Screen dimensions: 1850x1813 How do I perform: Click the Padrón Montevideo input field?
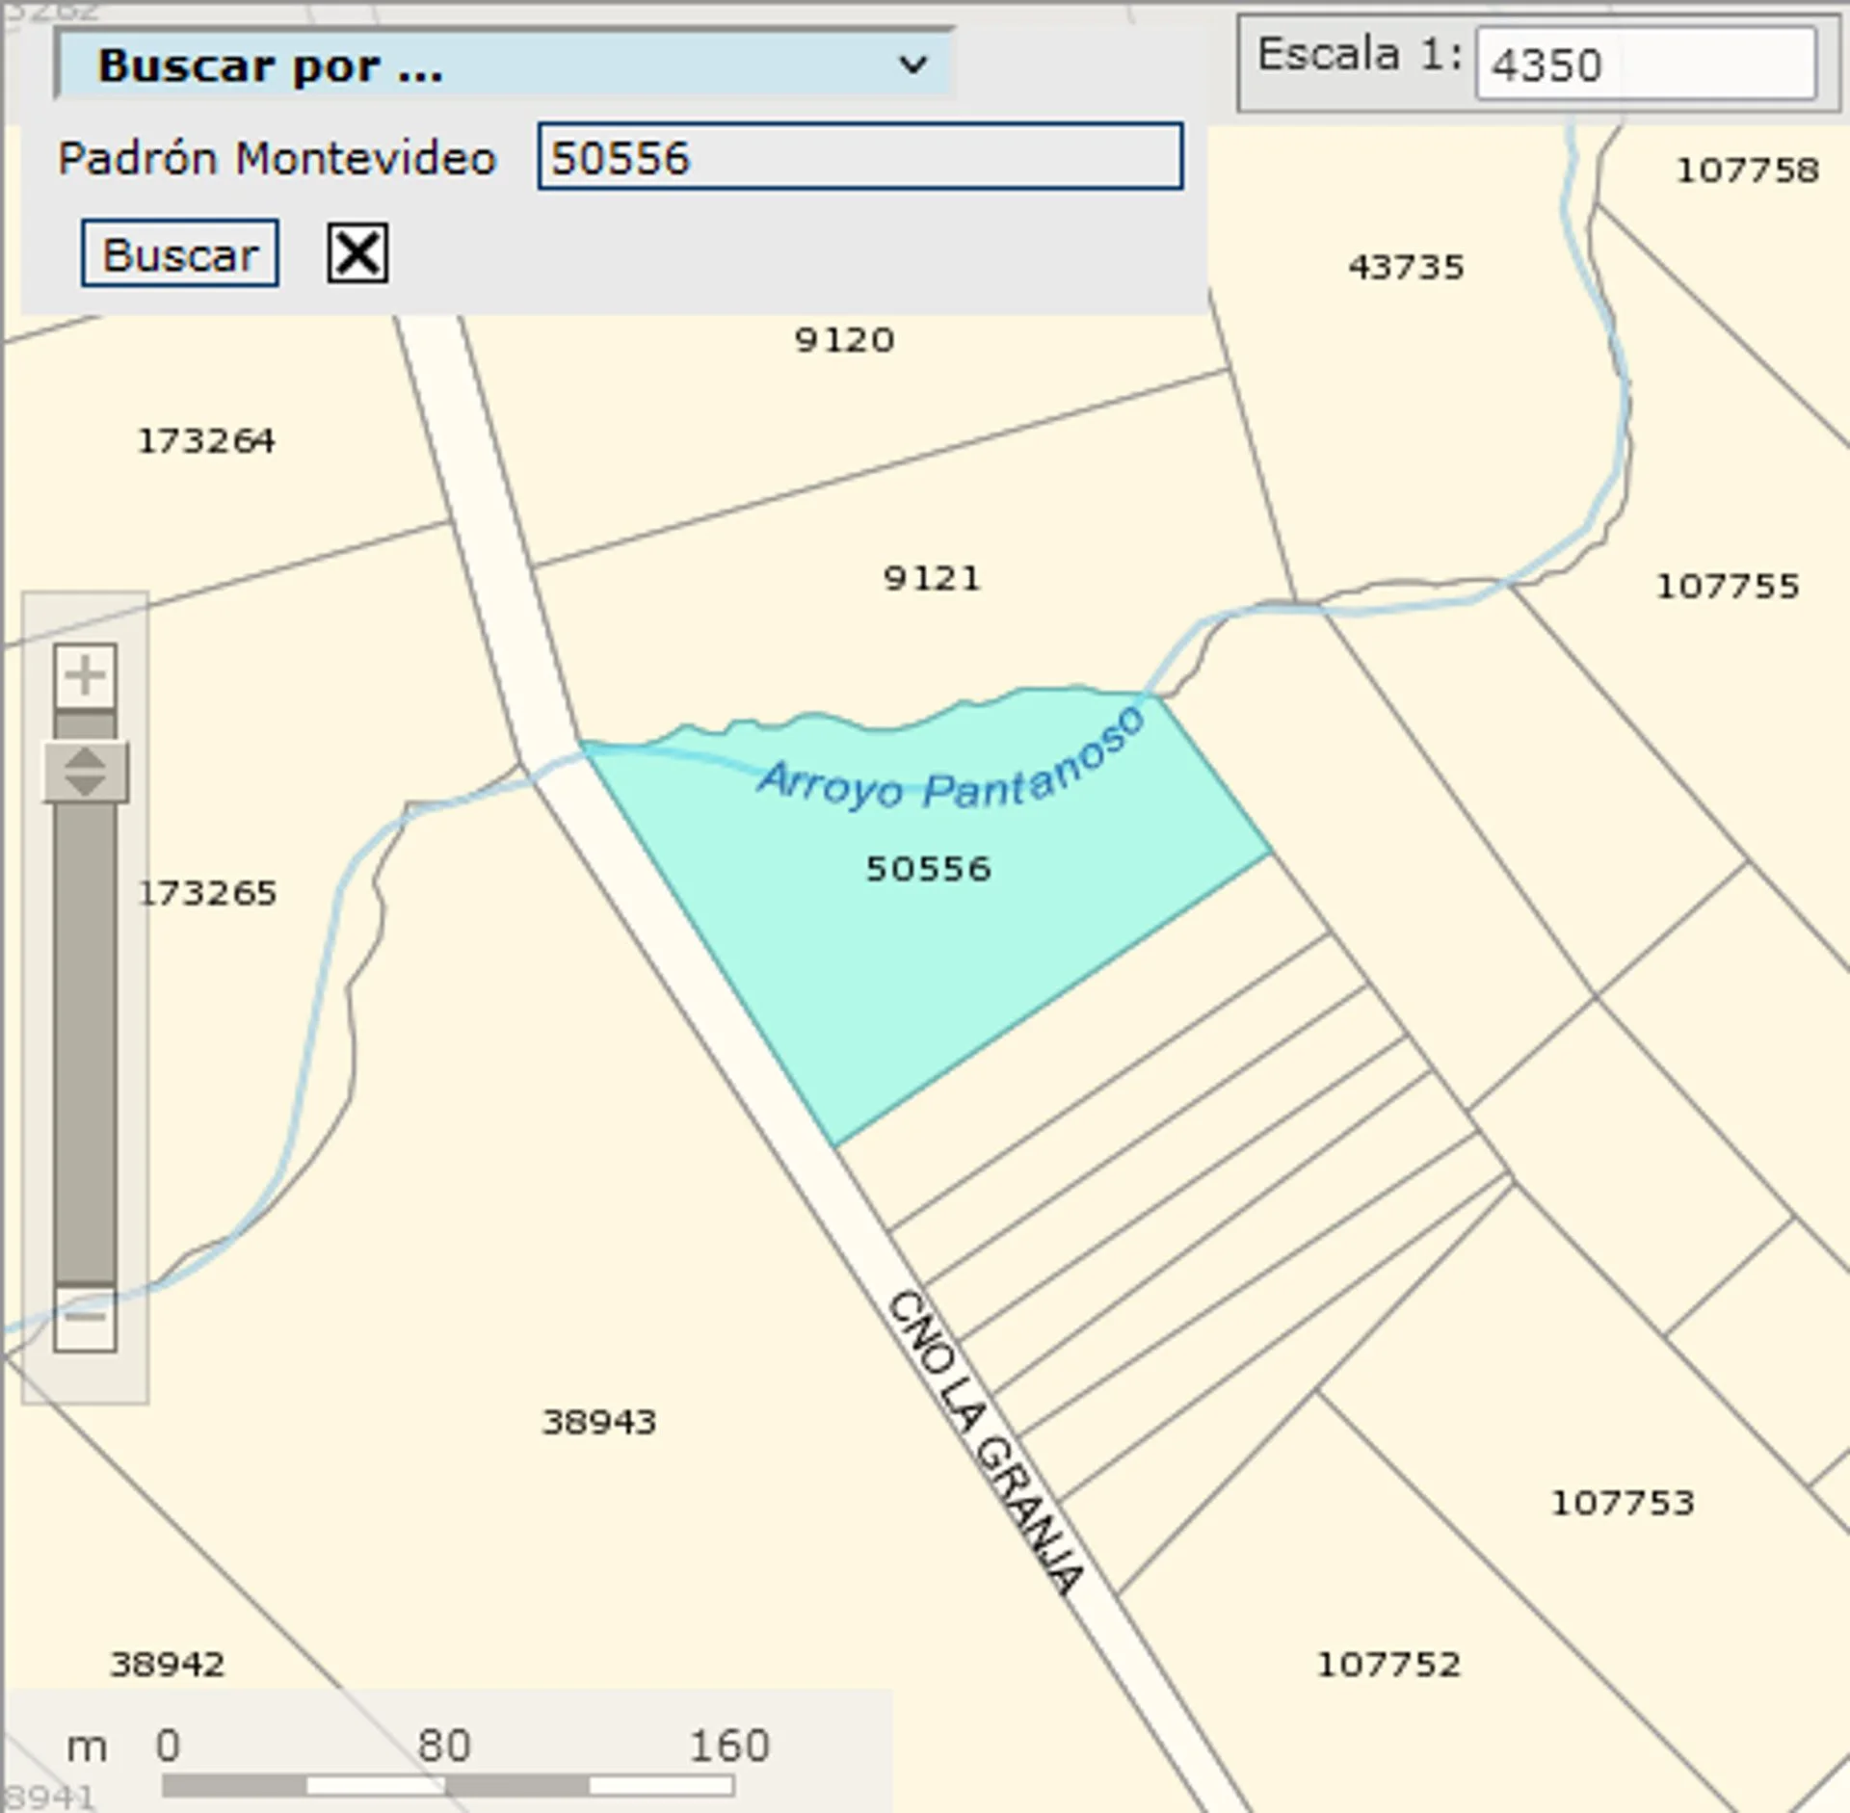coord(859,156)
